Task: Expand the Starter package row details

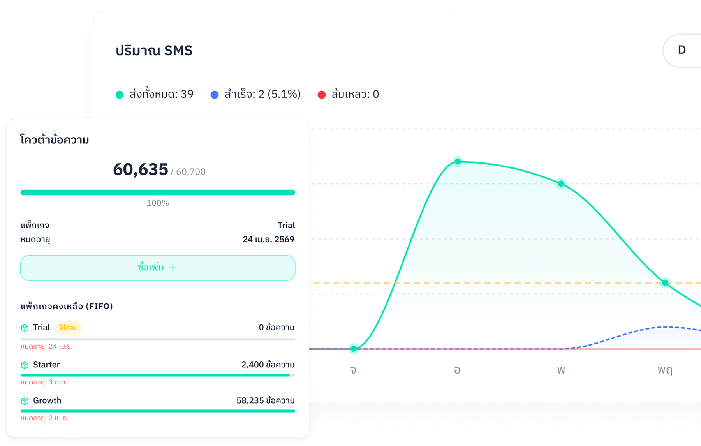Action: pyautogui.click(x=157, y=365)
